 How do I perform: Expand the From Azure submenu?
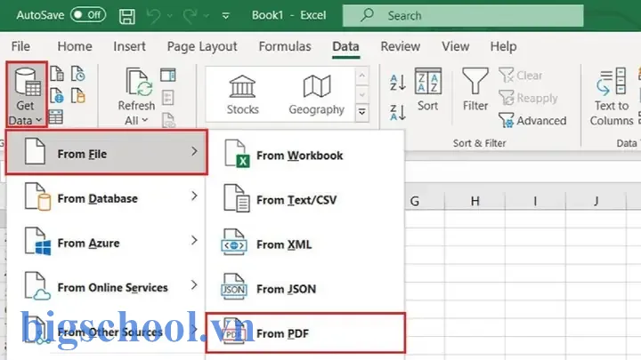106,242
